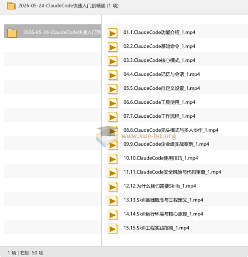The width and height of the screenshot is (248, 257).
Task: Click the video icon for 04.4.ClaudeCode记忆与会话_1.mp4
Action: click(x=112, y=75)
